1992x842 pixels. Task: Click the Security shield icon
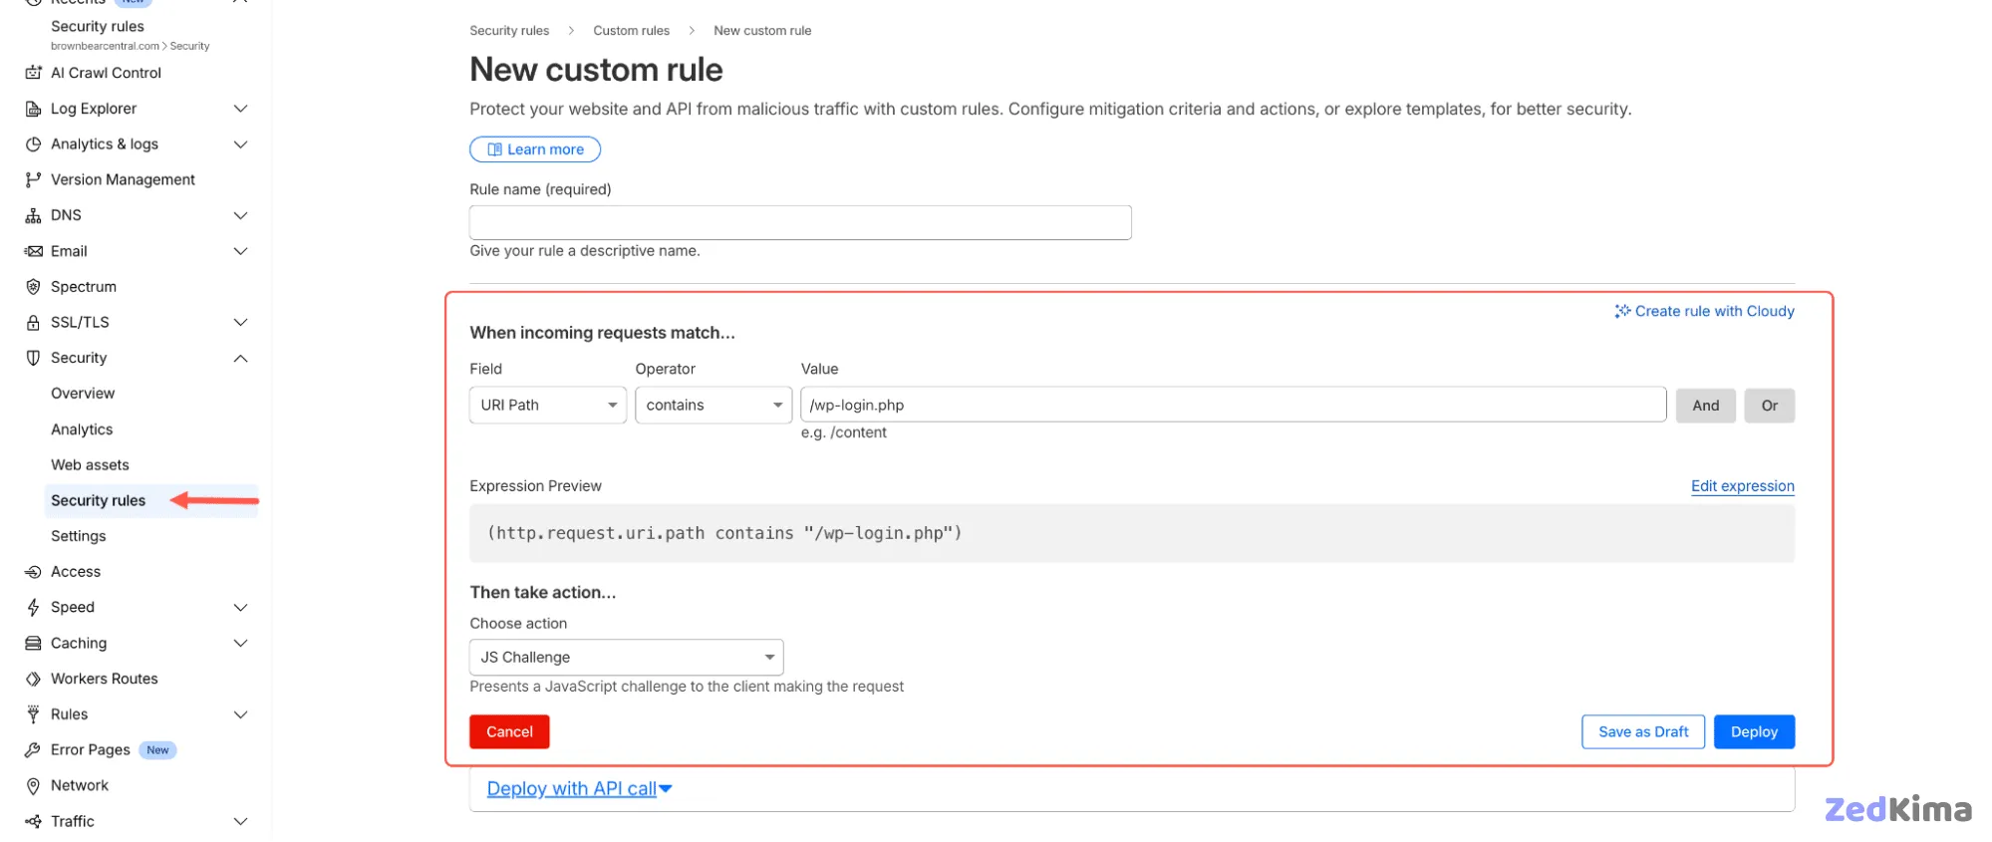tap(33, 358)
